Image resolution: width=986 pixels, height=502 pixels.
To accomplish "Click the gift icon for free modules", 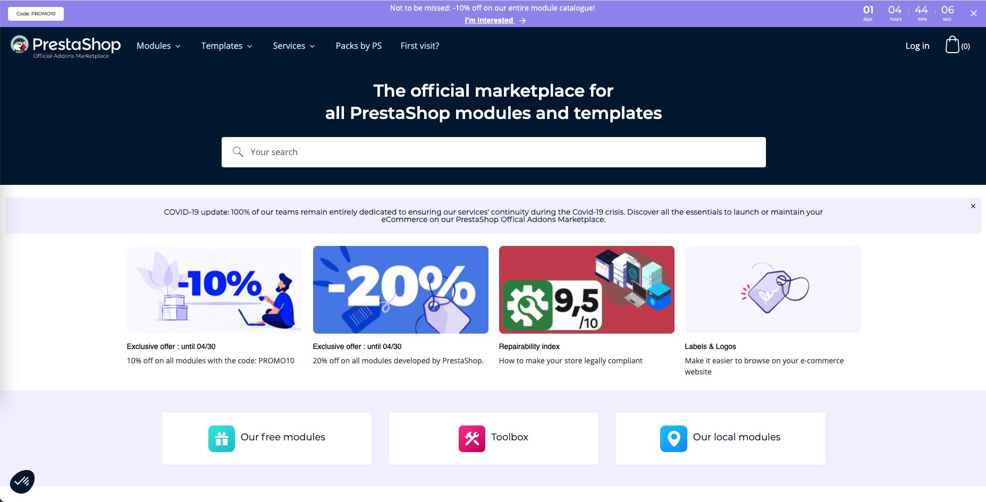I will coord(222,439).
